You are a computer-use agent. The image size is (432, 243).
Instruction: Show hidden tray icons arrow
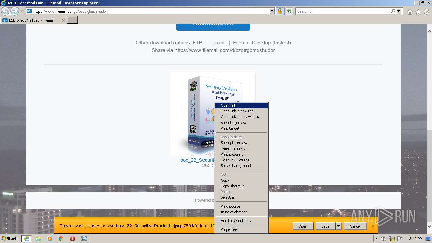click(376, 239)
